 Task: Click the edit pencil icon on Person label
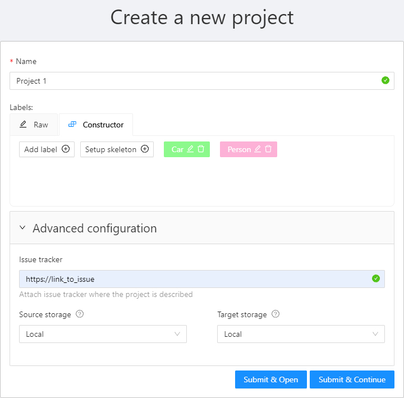[x=258, y=149]
